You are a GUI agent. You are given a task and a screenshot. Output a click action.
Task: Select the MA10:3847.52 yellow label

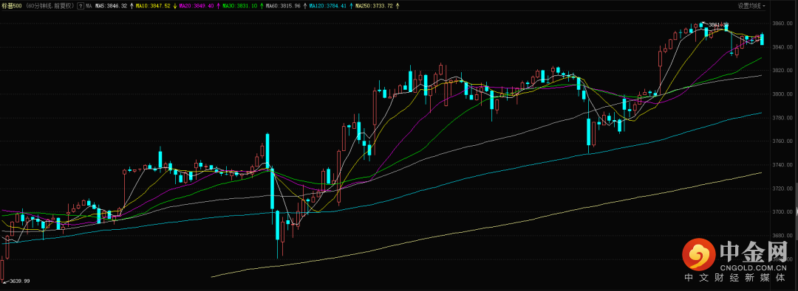(153, 6)
